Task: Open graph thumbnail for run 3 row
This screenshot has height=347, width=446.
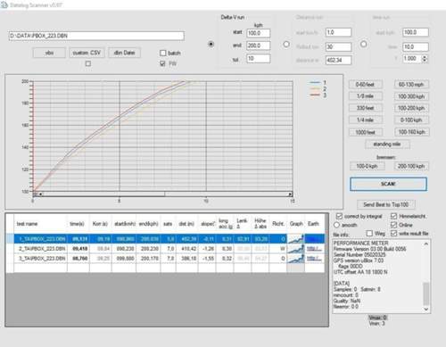Action: (x=296, y=259)
